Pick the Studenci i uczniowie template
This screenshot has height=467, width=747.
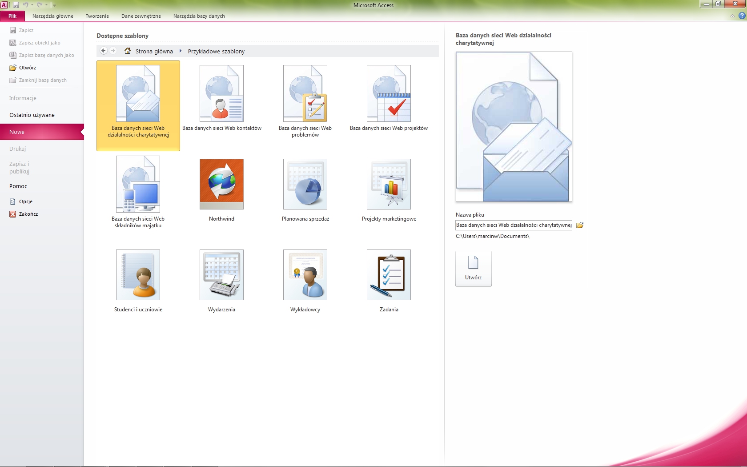pyautogui.click(x=138, y=275)
